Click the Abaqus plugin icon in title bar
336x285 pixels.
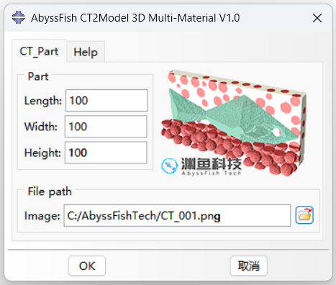[x=19, y=17]
